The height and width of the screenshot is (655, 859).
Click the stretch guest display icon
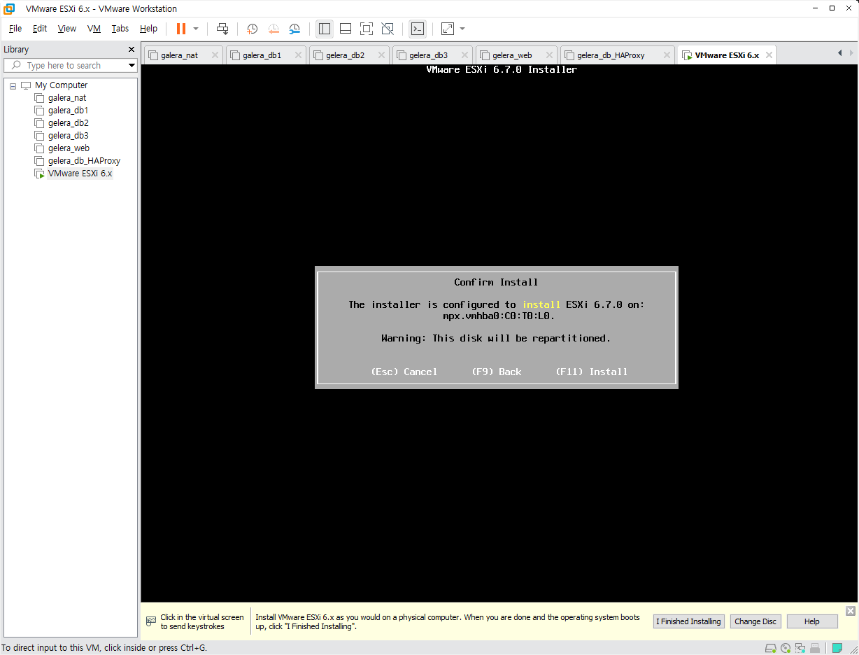(448, 29)
